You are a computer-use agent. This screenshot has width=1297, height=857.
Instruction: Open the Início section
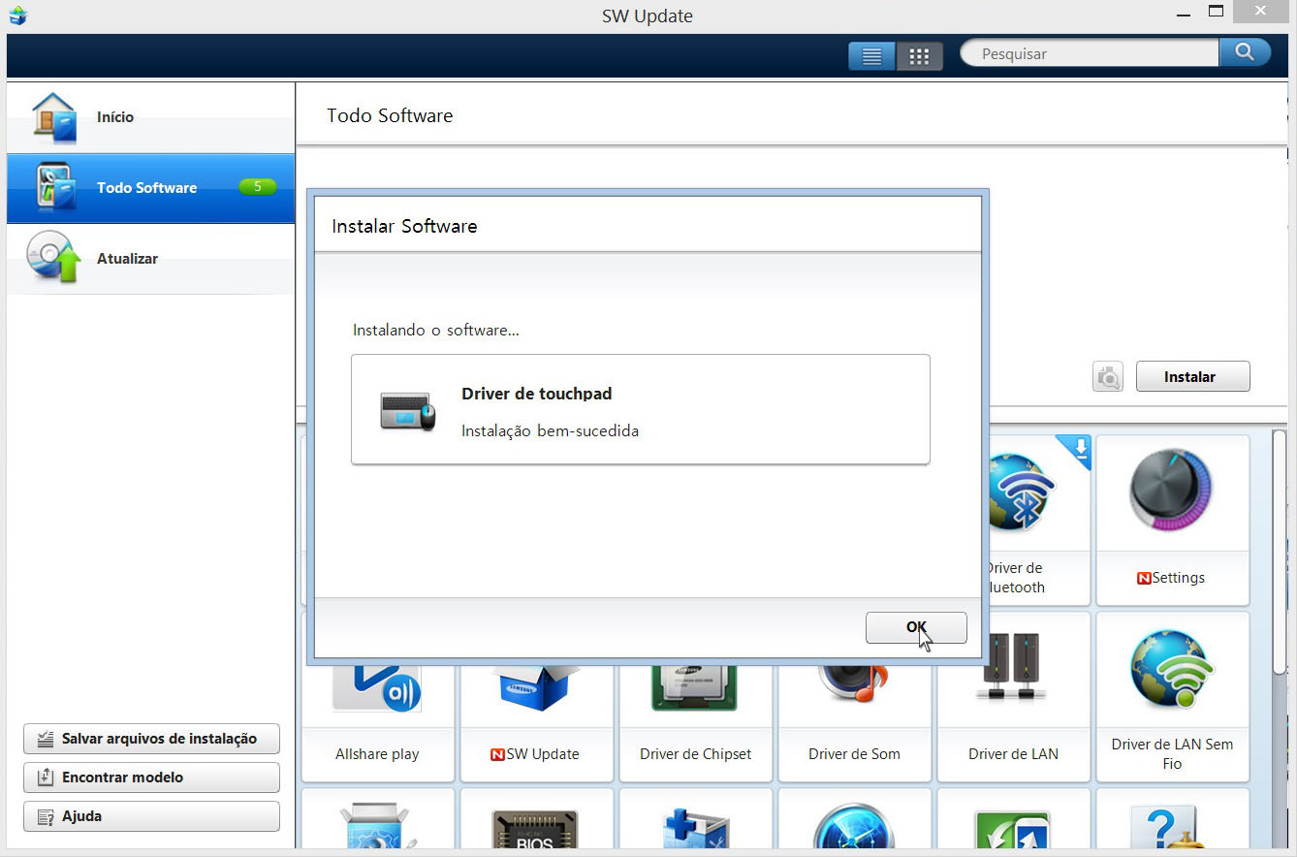pyautogui.click(x=150, y=117)
